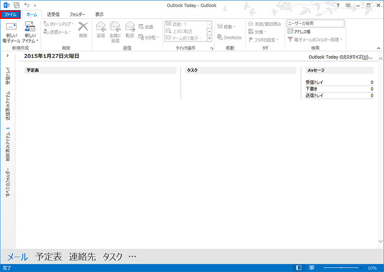Switch to 予定表 in navigation bar

pos(48,257)
